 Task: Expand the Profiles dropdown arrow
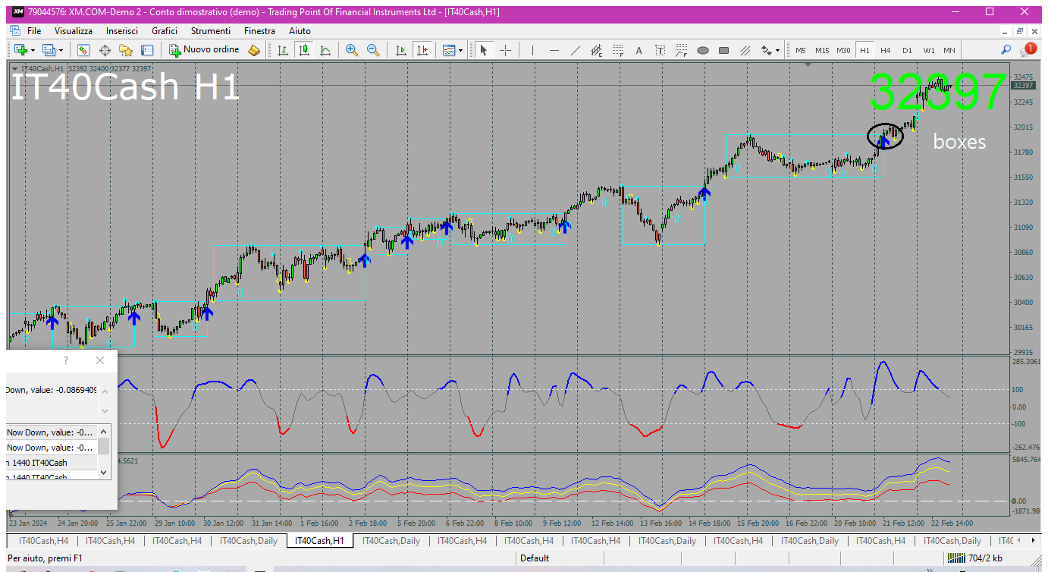click(x=61, y=50)
